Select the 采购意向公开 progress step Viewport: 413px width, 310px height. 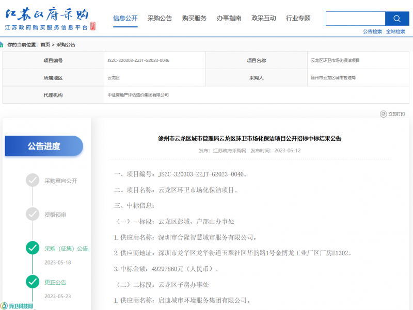(x=61, y=181)
